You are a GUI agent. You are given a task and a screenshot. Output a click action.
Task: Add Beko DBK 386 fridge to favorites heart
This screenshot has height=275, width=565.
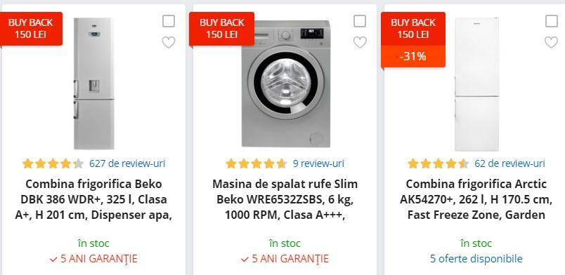point(169,43)
